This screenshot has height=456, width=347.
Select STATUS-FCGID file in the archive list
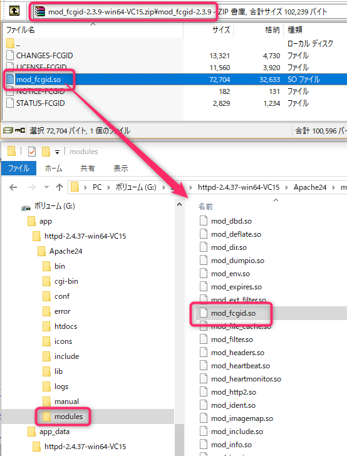(x=40, y=103)
